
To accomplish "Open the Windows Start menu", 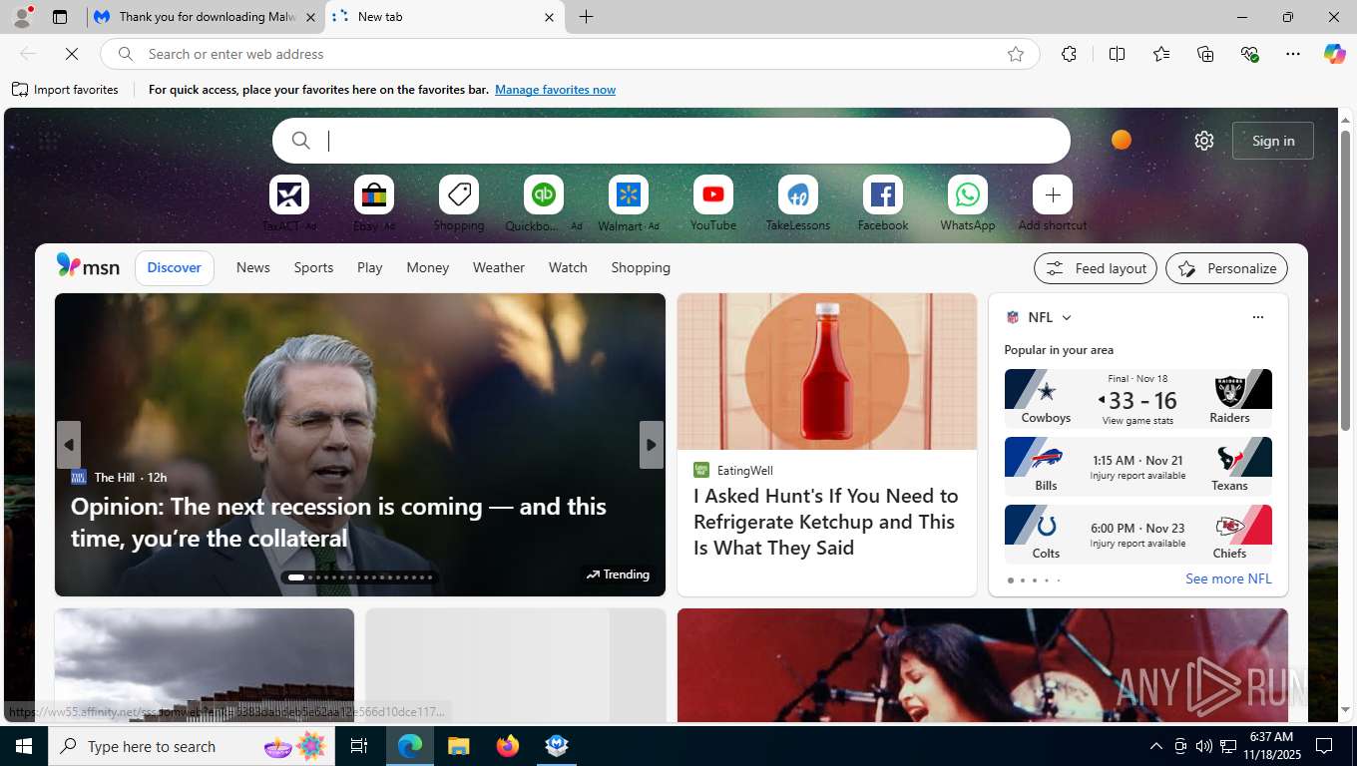I will (x=24, y=746).
